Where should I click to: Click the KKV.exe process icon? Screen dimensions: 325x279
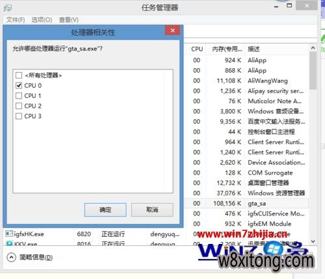coord(9,243)
